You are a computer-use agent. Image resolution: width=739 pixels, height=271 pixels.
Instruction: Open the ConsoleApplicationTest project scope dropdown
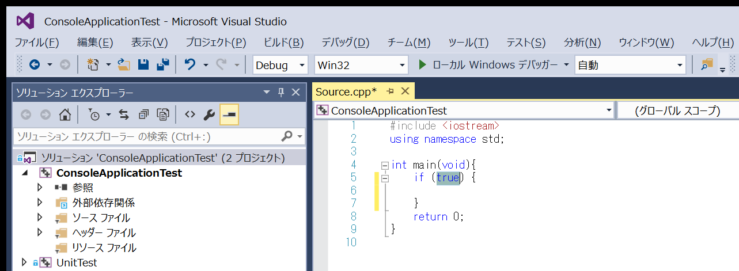click(x=609, y=110)
